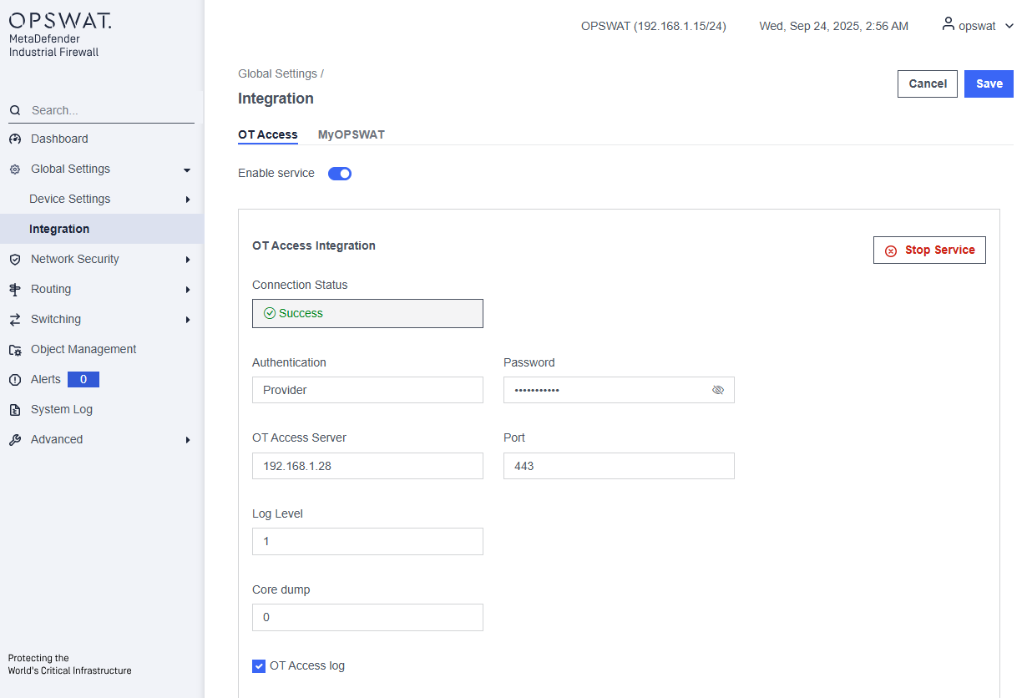Click the Advanced wrench icon
This screenshot has width=1032, height=698.
(x=15, y=440)
